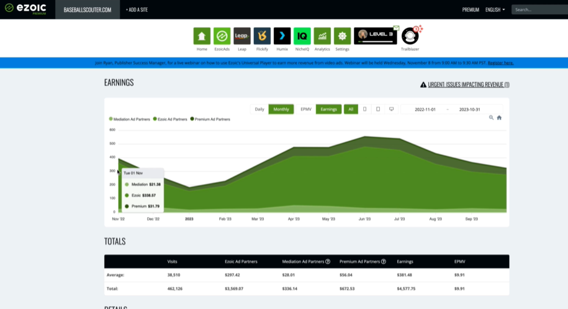Image resolution: width=568 pixels, height=309 pixels.
Task: Open the English language dropdown
Action: (x=495, y=10)
